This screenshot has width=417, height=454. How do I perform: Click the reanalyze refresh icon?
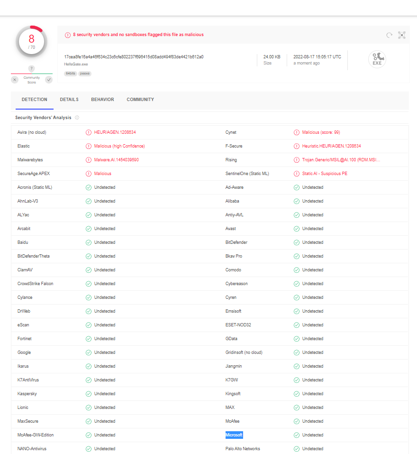click(x=389, y=35)
